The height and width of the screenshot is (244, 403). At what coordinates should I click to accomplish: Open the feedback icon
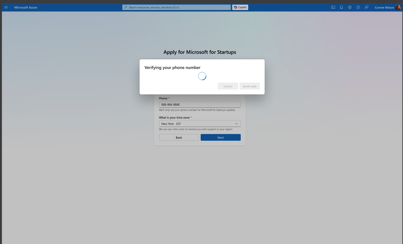coord(367,7)
